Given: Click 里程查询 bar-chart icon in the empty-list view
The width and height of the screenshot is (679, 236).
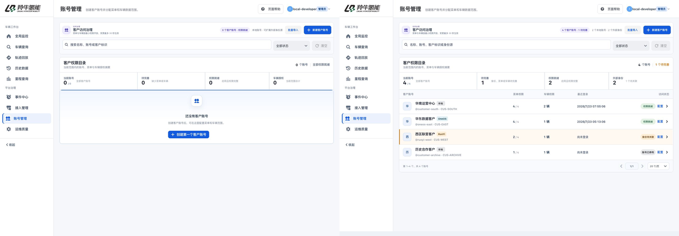Looking at the screenshot, I should click(8, 79).
